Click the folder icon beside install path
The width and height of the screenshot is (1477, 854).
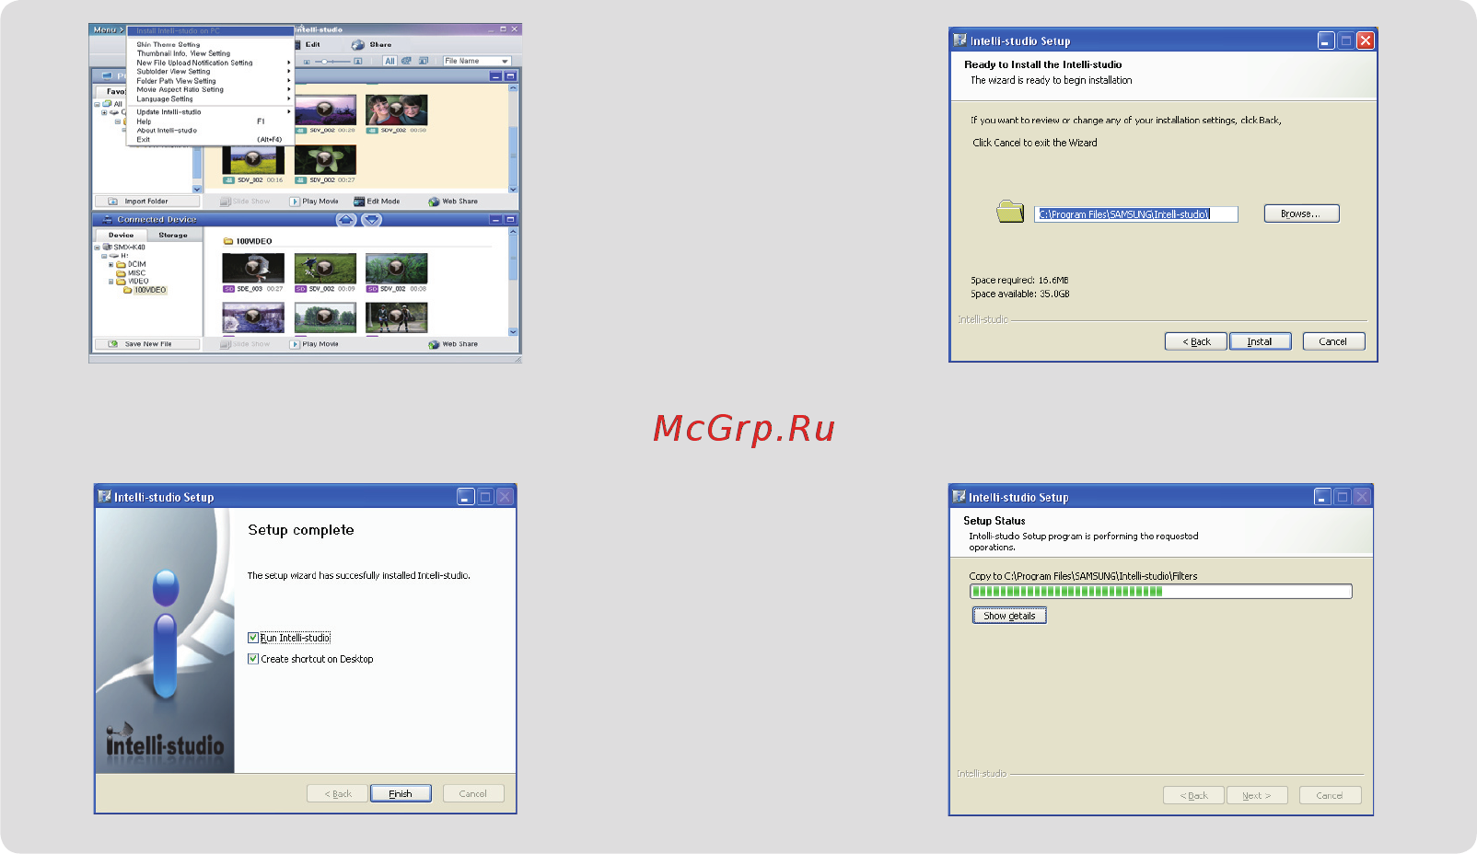coord(1010,213)
